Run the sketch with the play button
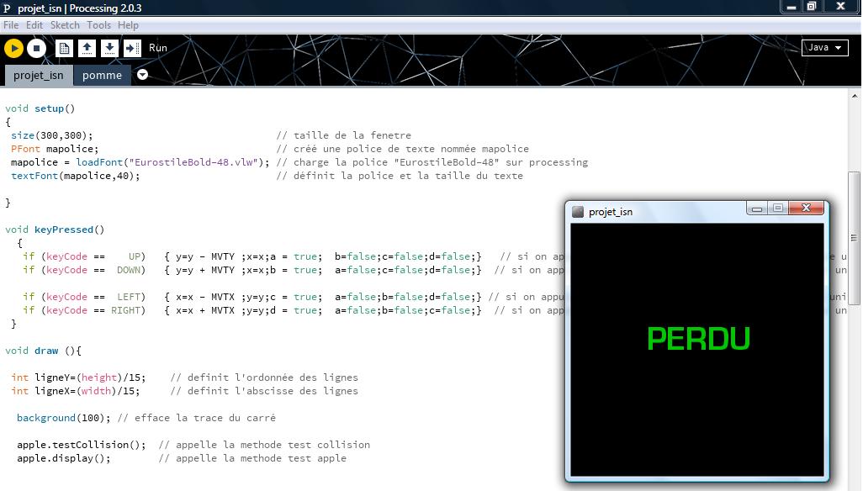Viewport: 863px width, 491px height. 13,49
